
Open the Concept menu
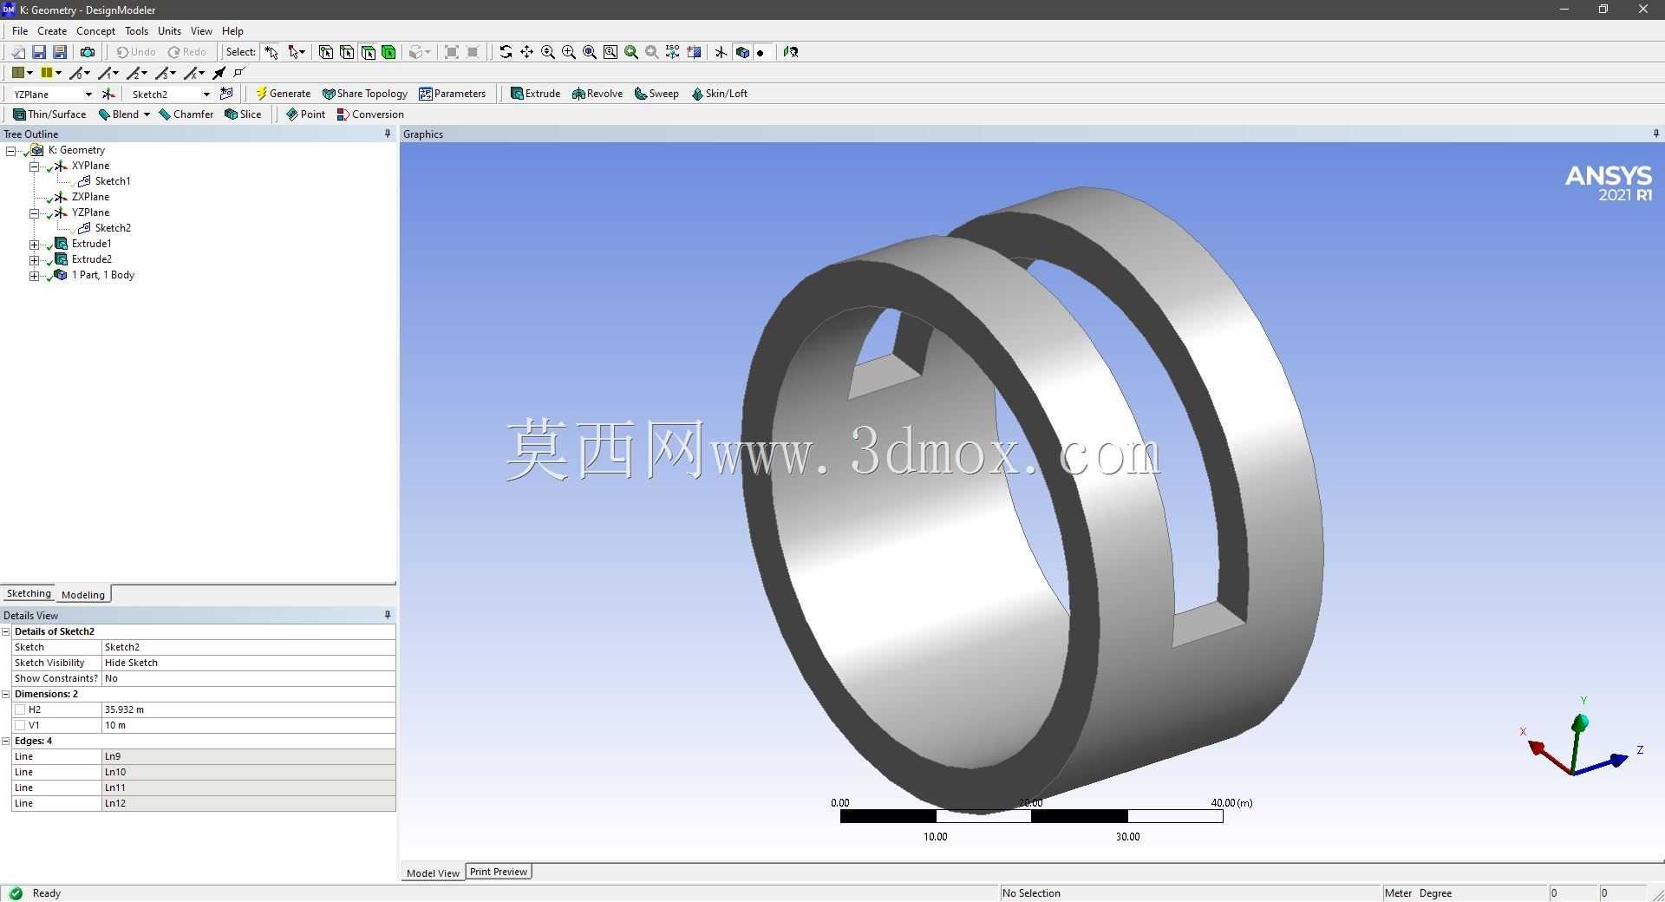tap(95, 30)
